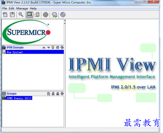Click the speech bubble checkmark icon

pos(55,15)
